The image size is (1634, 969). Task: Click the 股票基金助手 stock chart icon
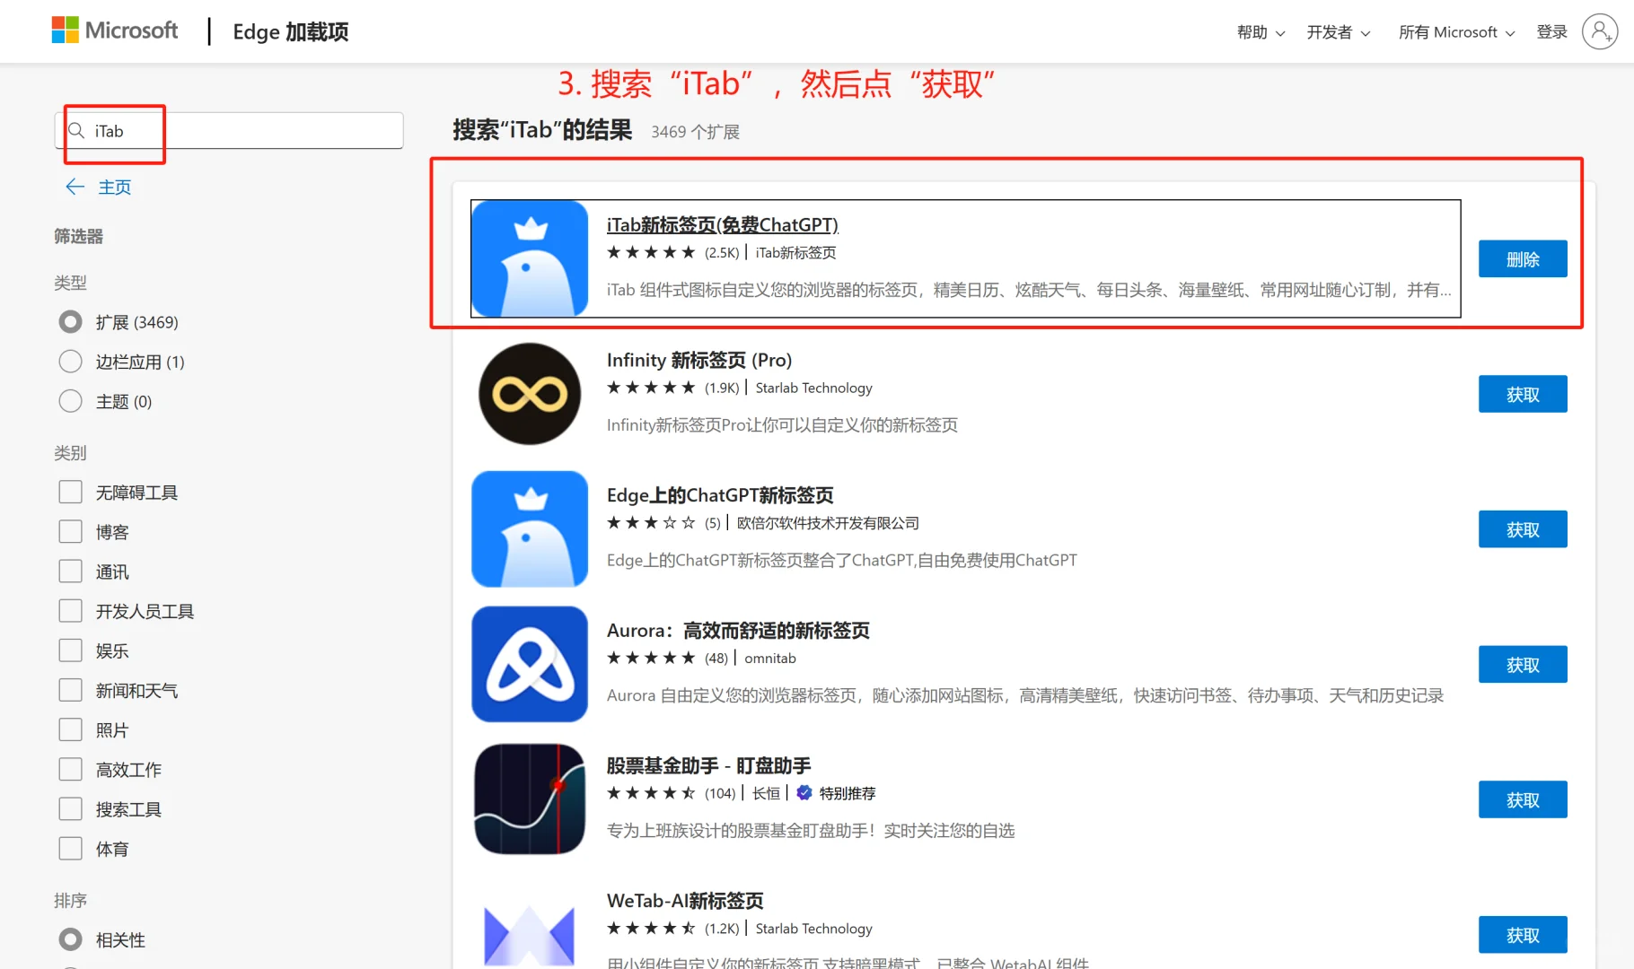click(529, 799)
